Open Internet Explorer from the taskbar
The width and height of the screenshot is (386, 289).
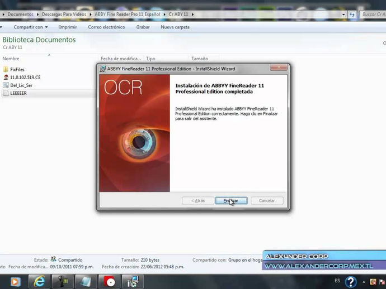click(39, 281)
